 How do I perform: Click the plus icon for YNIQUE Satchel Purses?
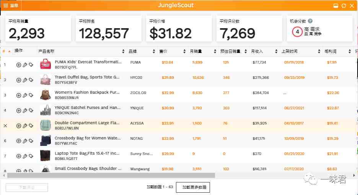19,110
